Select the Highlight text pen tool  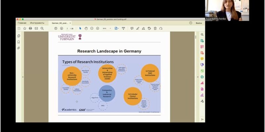click(138, 28)
